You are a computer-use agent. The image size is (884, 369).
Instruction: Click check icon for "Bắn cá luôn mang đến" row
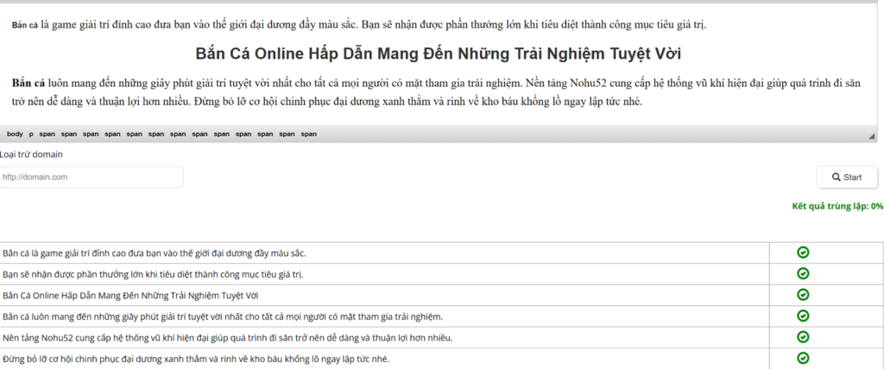coord(803,316)
